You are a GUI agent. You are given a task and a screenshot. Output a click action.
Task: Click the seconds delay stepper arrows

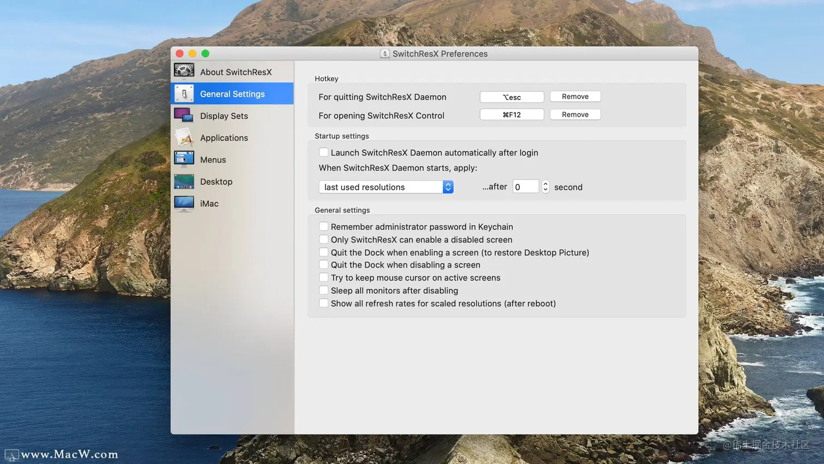click(x=546, y=187)
